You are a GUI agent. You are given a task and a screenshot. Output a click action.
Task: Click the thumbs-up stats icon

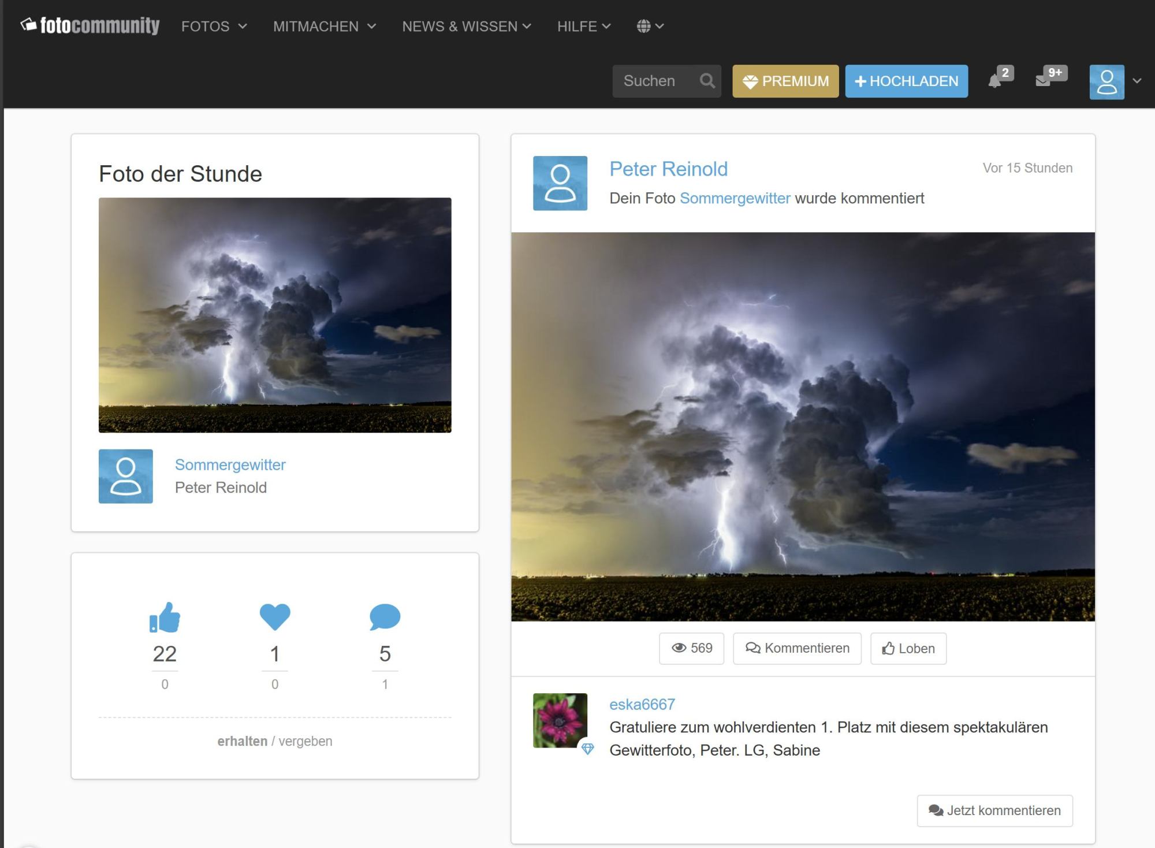coord(165,618)
